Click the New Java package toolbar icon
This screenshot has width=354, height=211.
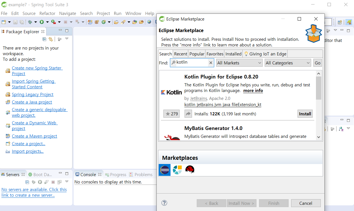pyautogui.click(x=97, y=22)
